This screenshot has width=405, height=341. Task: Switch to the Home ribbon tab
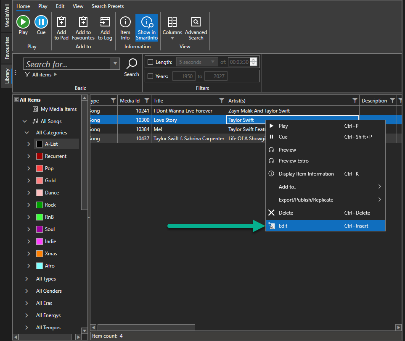tap(23, 6)
